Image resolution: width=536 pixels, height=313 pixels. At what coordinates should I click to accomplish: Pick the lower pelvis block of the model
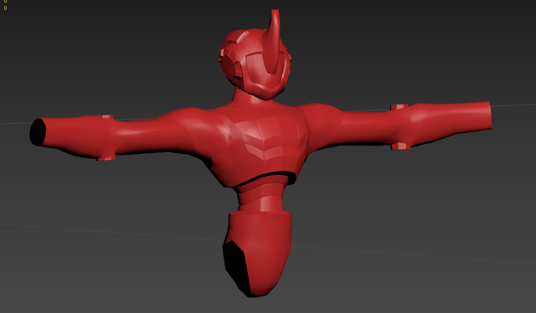257,253
